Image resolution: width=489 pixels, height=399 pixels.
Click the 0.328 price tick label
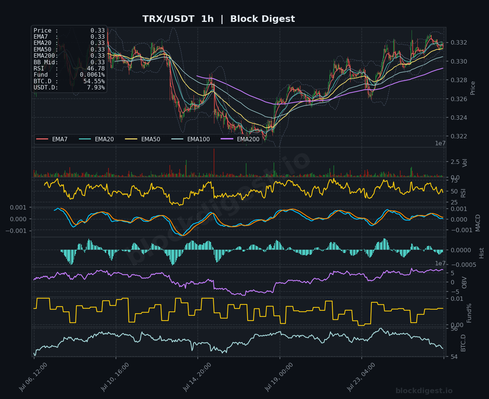click(458, 80)
